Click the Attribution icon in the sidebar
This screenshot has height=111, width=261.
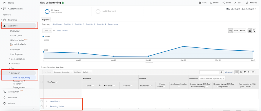[x=4, y=92]
